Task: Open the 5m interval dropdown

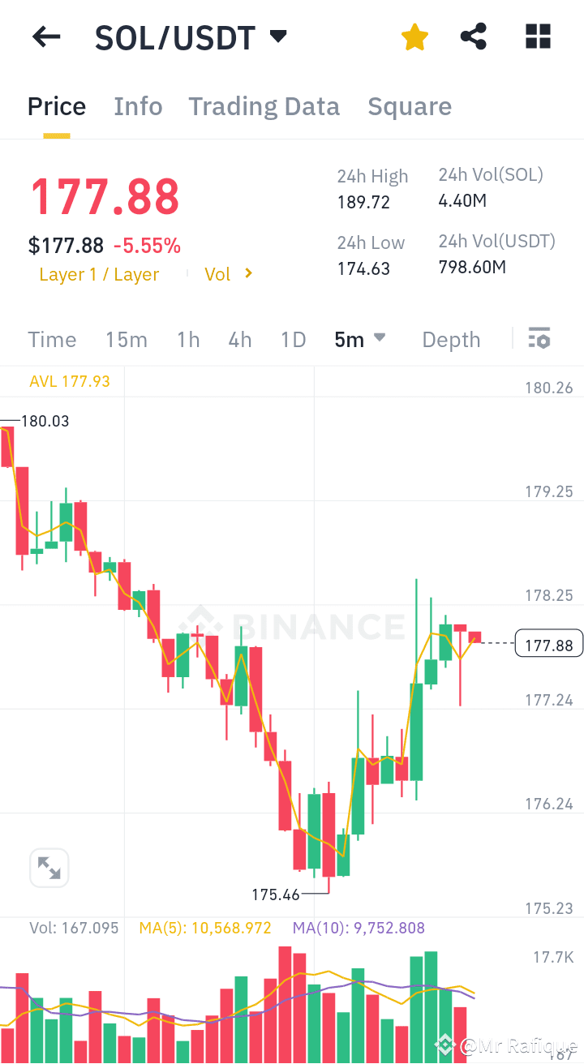Action: [360, 339]
